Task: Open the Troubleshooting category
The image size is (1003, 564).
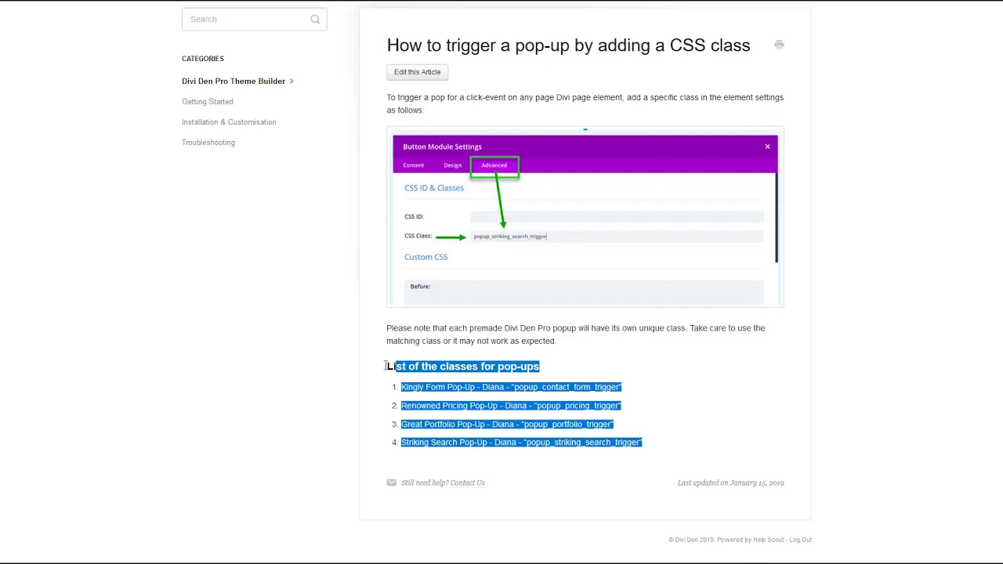Action: click(208, 143)
